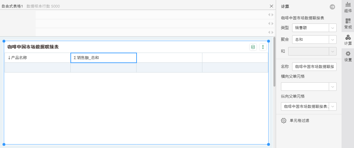Open the three-dot more options menu
This screenshot has height=148, width=354.
[x=263, y=47]
